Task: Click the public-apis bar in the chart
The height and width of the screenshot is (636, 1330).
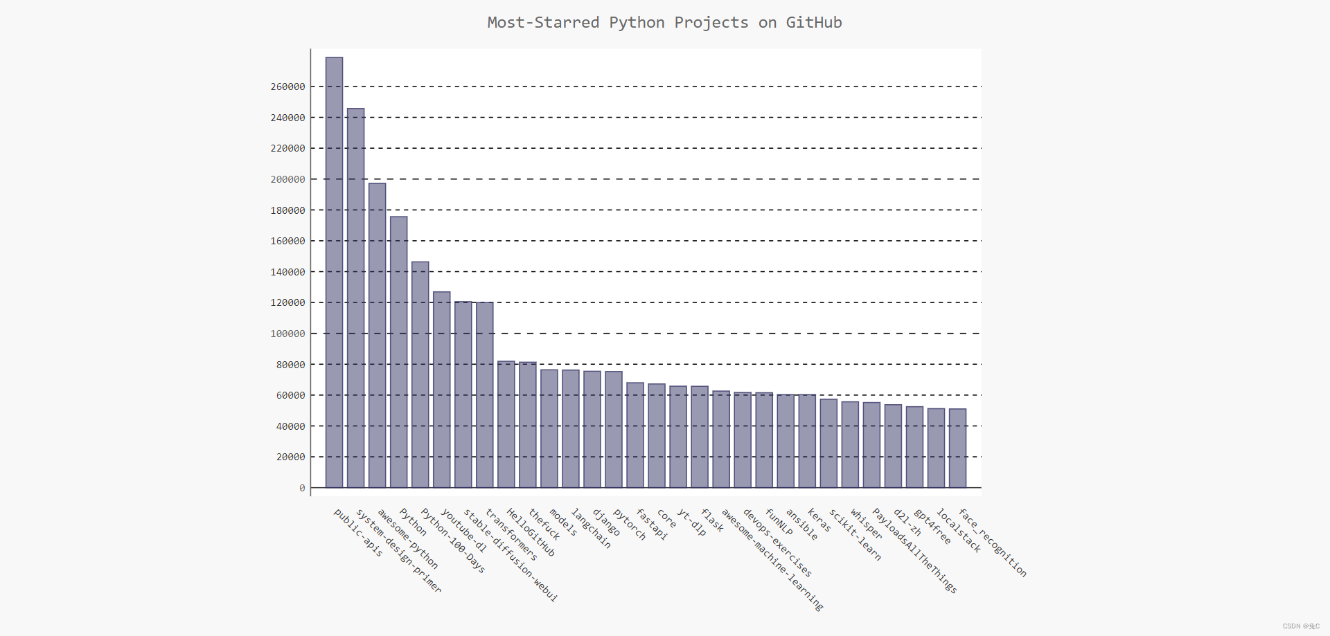Action: point(334,273)
